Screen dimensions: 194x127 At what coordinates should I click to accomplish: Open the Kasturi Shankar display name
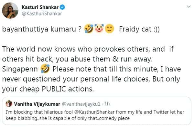[40, 7]
